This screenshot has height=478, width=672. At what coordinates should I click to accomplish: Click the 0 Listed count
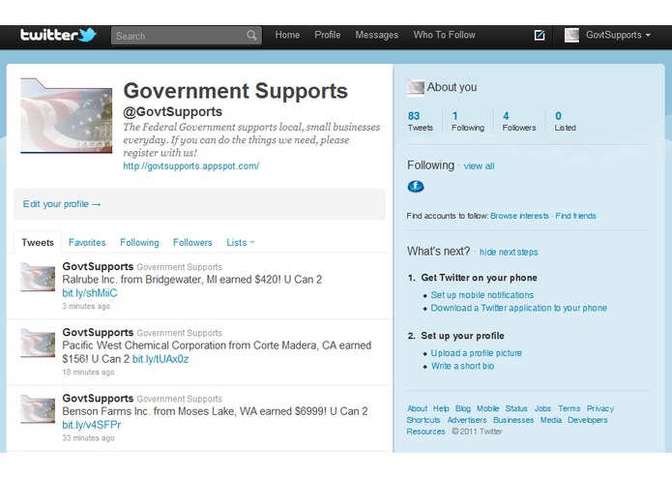point(565,121)
